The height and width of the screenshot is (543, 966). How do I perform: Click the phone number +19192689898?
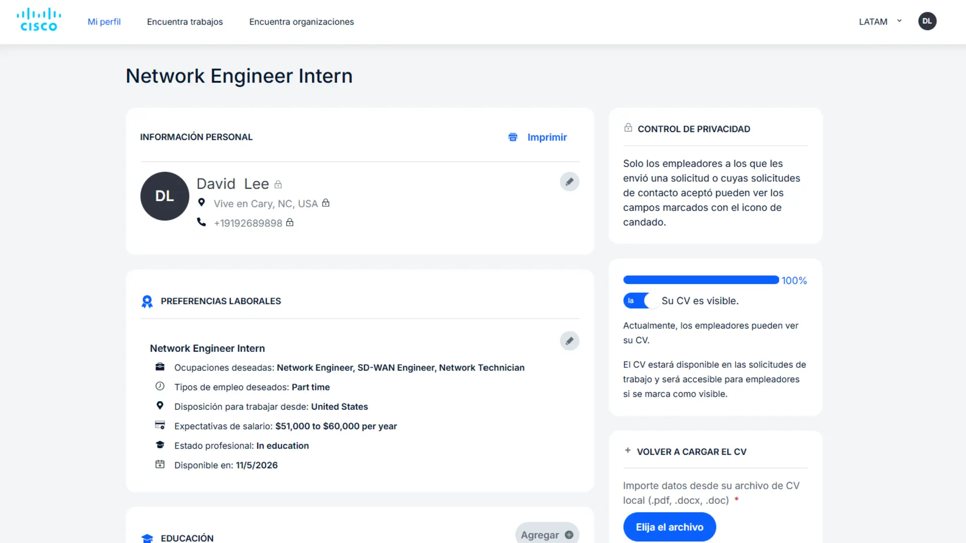pos(248,223)
